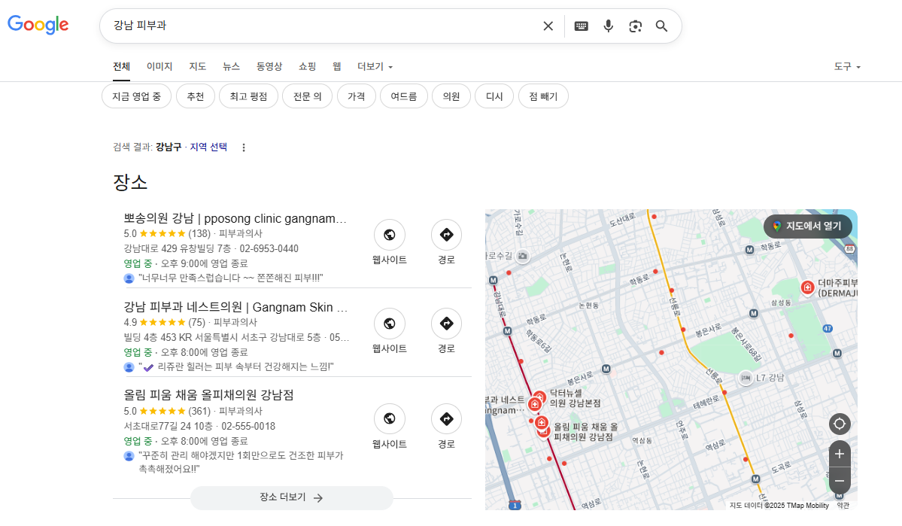Switch to the 웹 tab
The width and height of the screenshot is (902, 526).
[336, 67]
